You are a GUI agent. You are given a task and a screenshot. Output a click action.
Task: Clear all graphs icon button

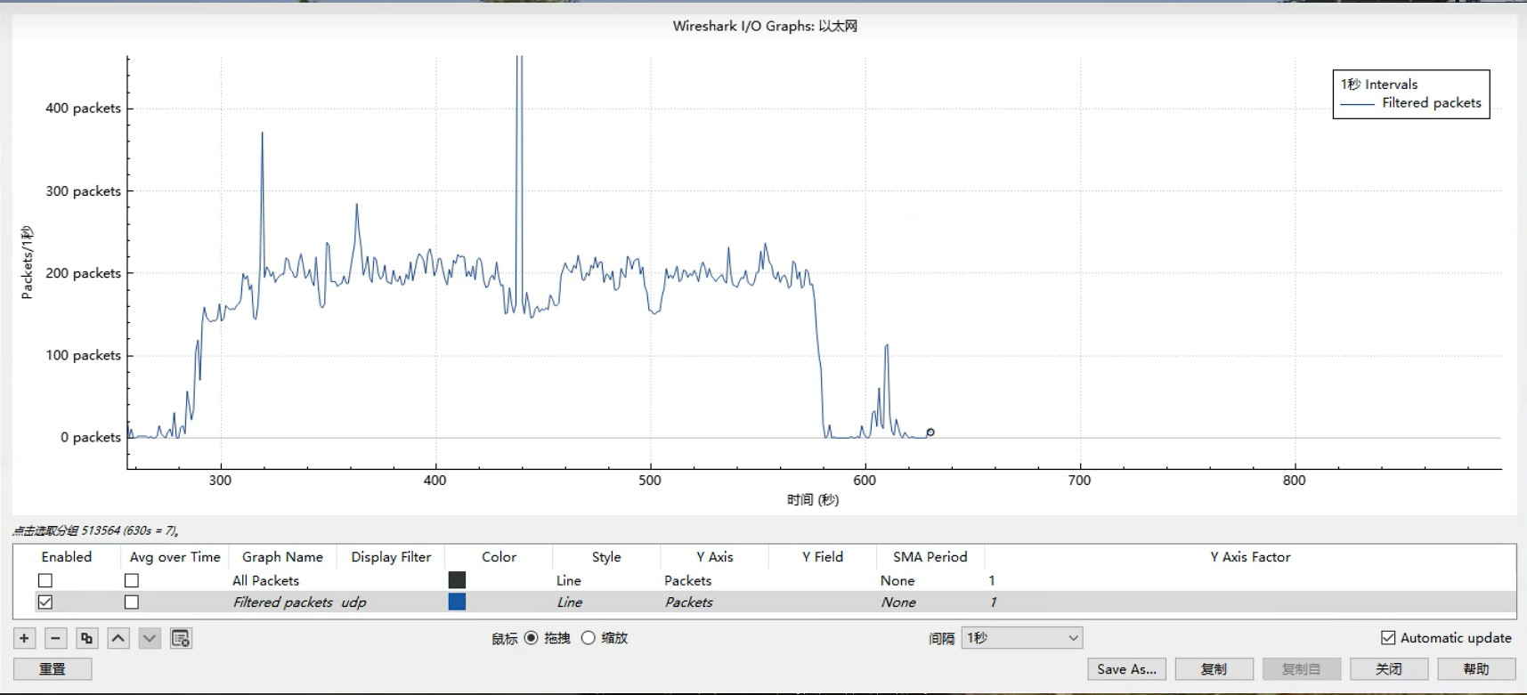tap(181, 638)
